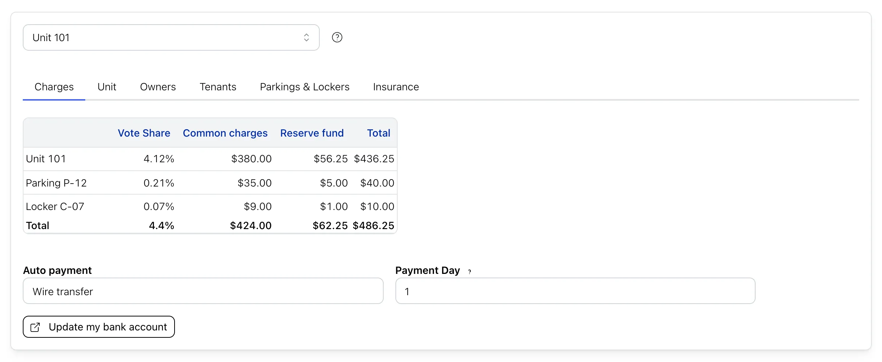Switch to the Unit tab
The height and width of the screenshot is (362, 882).
click(107, 87)
